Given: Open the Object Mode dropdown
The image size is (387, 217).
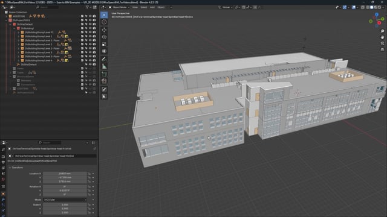Looking at the screenshot, I should 119,7.
